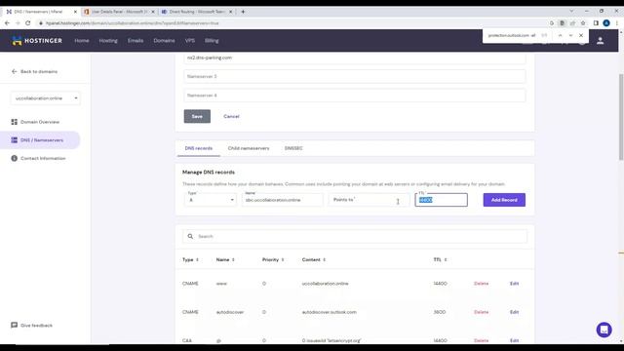Close the find-in-page bar
The height and width of the screenshot is (351, 624).
pos(581,35)
